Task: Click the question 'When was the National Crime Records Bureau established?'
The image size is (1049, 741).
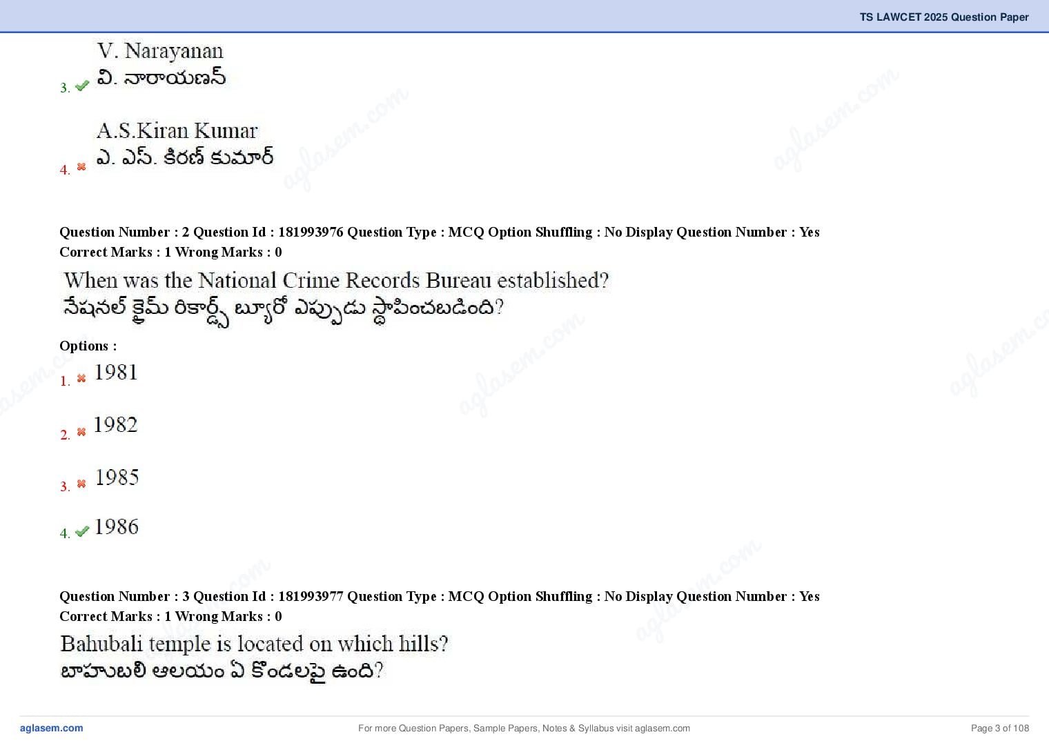Action: coord(336,280)
